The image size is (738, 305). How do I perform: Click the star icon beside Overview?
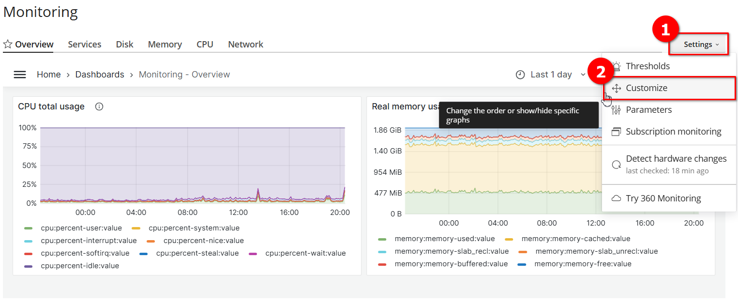pyautogui.click(x=8, y=44)
